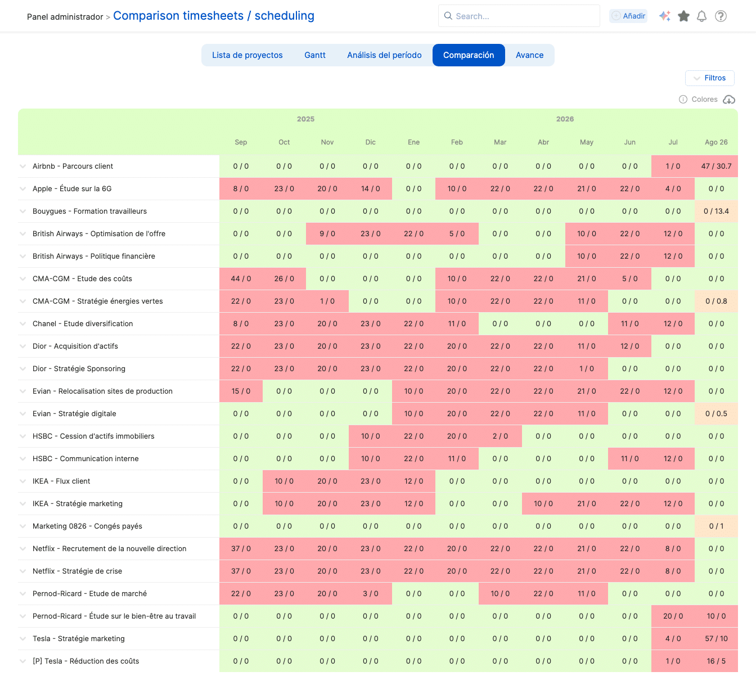Click the Colores info icon
Viewport: 756px width, 685px height.
pyautogui.click(x=683, y=100)
